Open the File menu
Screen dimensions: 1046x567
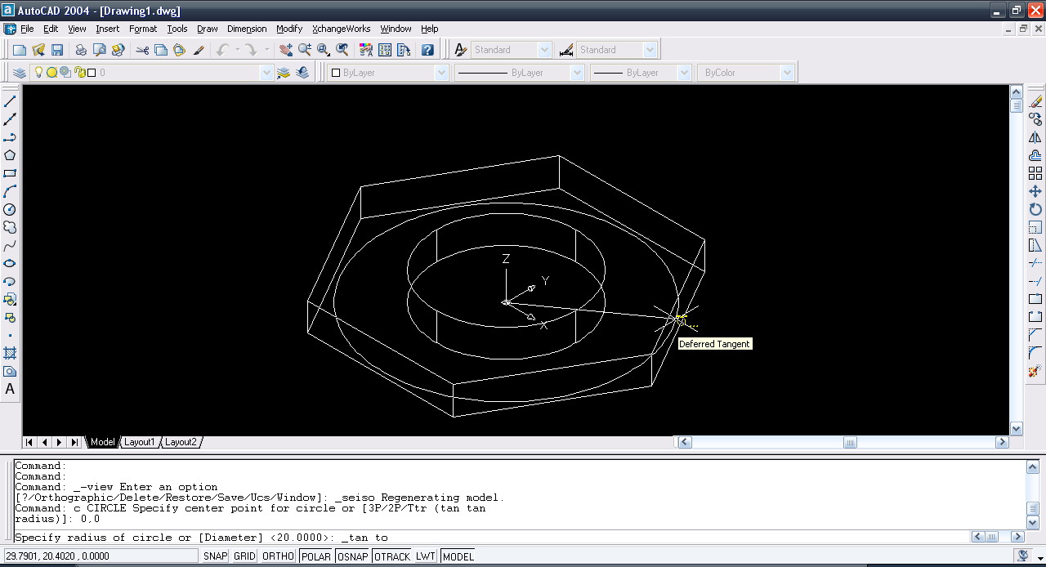point(27,29)
